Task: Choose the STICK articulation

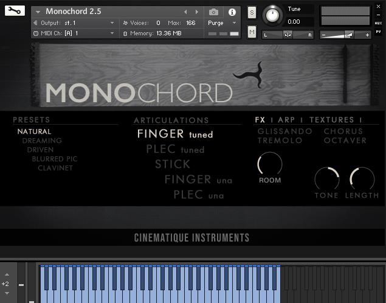Action: [x=173, y=164]
